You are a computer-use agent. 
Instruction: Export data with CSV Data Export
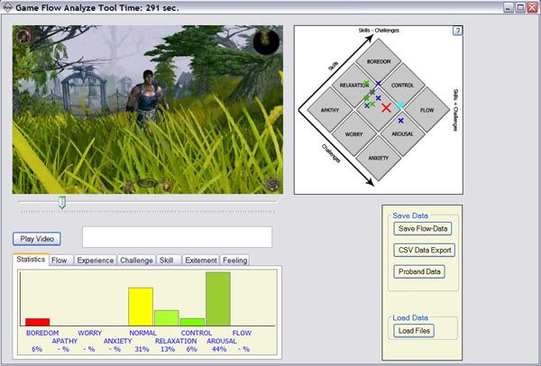click(x=425, y=250)
